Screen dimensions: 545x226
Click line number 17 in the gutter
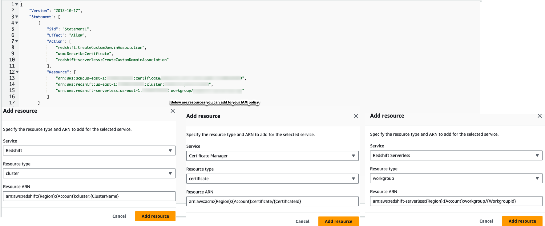12,103
